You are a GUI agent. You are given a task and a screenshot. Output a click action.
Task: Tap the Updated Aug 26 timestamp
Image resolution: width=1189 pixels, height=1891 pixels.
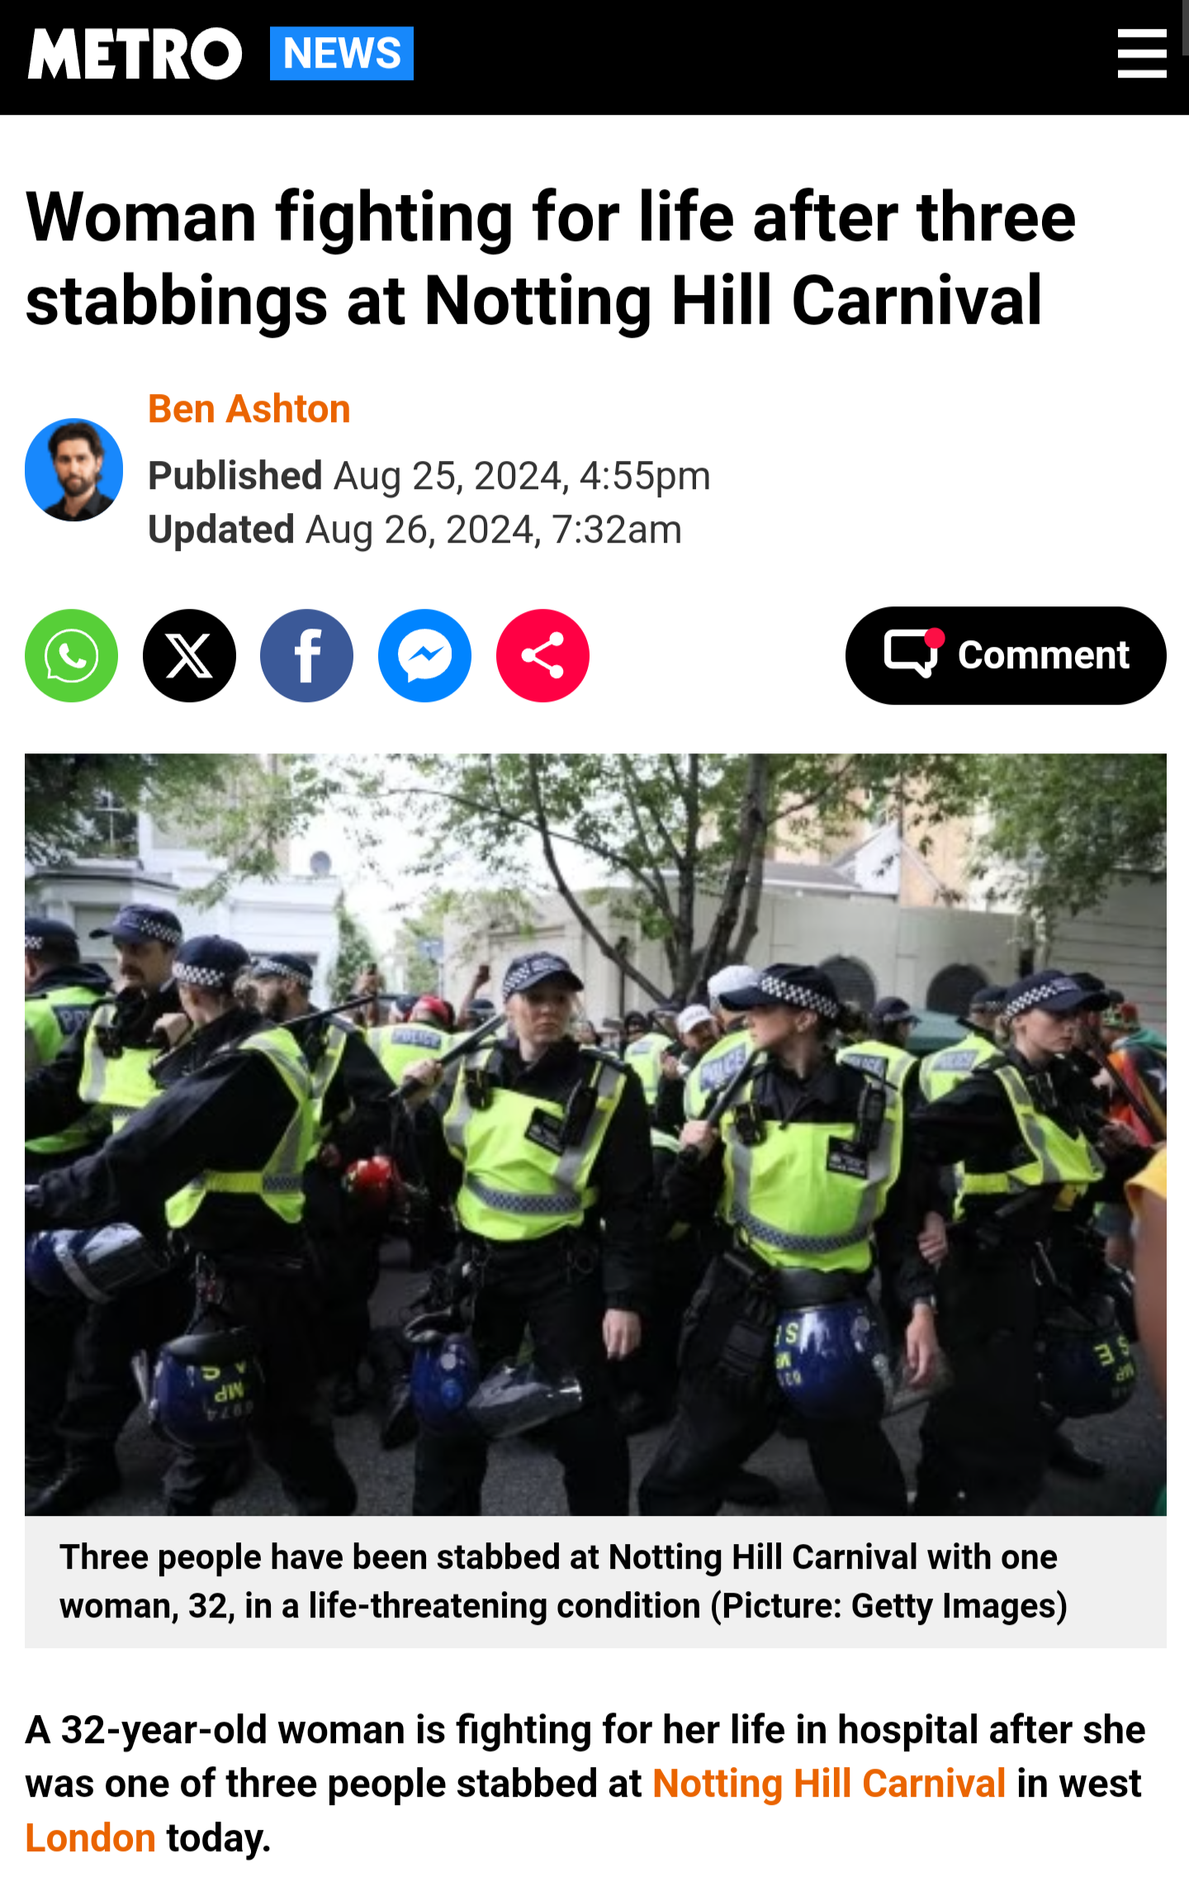(x=414, y=530)
